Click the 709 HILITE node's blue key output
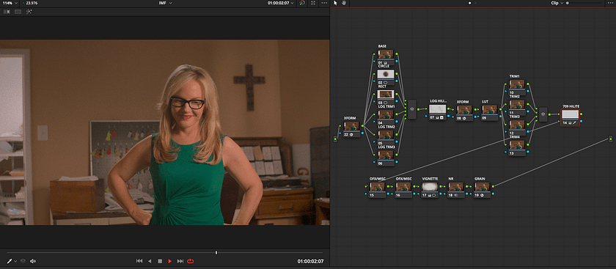616x269 pixels. click(x=581, y=122)
